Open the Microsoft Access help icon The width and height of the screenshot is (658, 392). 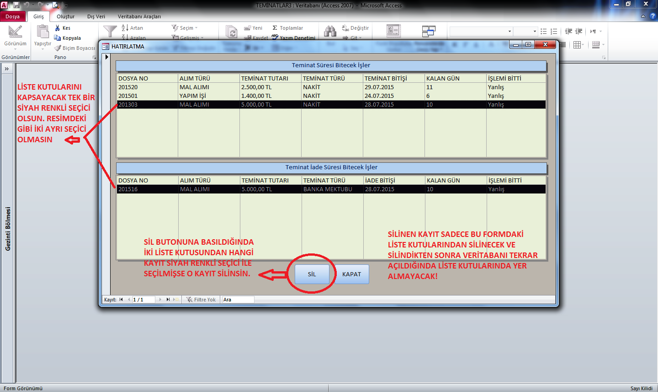(653, 16)
